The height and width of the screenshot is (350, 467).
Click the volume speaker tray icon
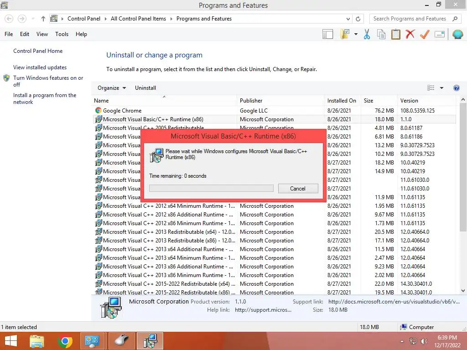click(x=424, y=341)
